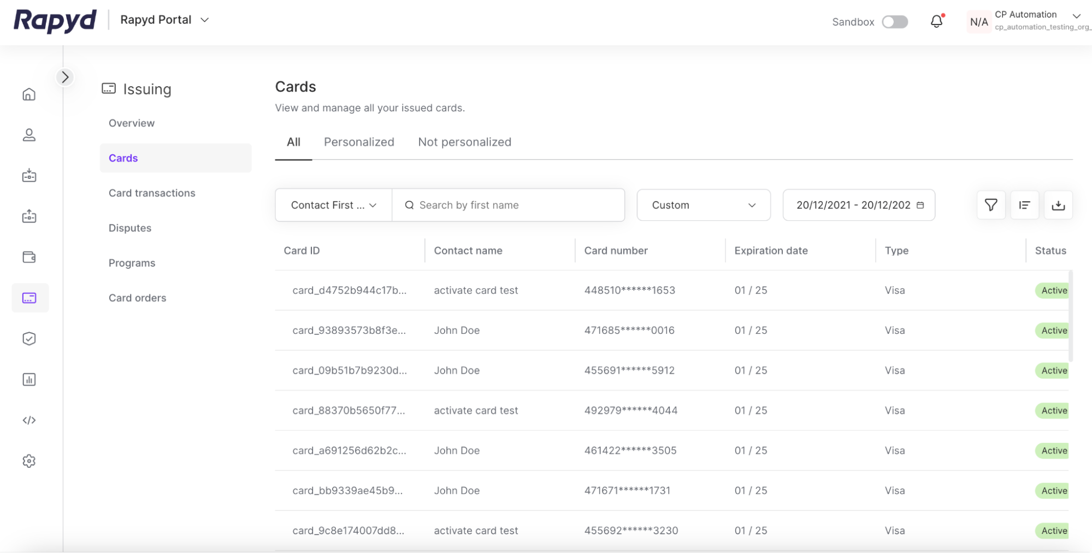Open the reports chart icon
1092x553 pixels.
pos(29,380)
